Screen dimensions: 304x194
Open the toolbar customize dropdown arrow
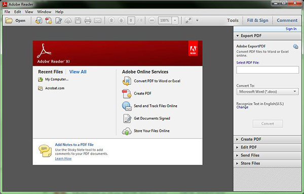pyautogui.click(x=197, y=20)
